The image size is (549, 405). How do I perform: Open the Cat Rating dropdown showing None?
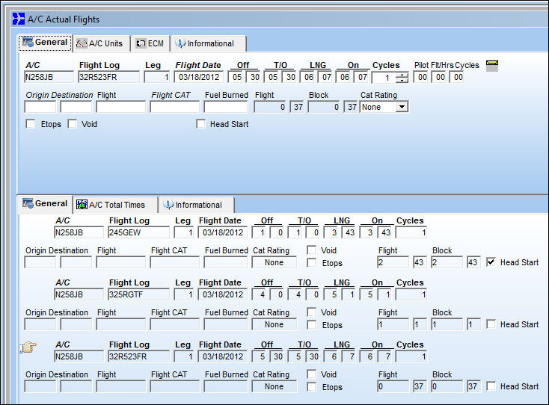(402, 107)
